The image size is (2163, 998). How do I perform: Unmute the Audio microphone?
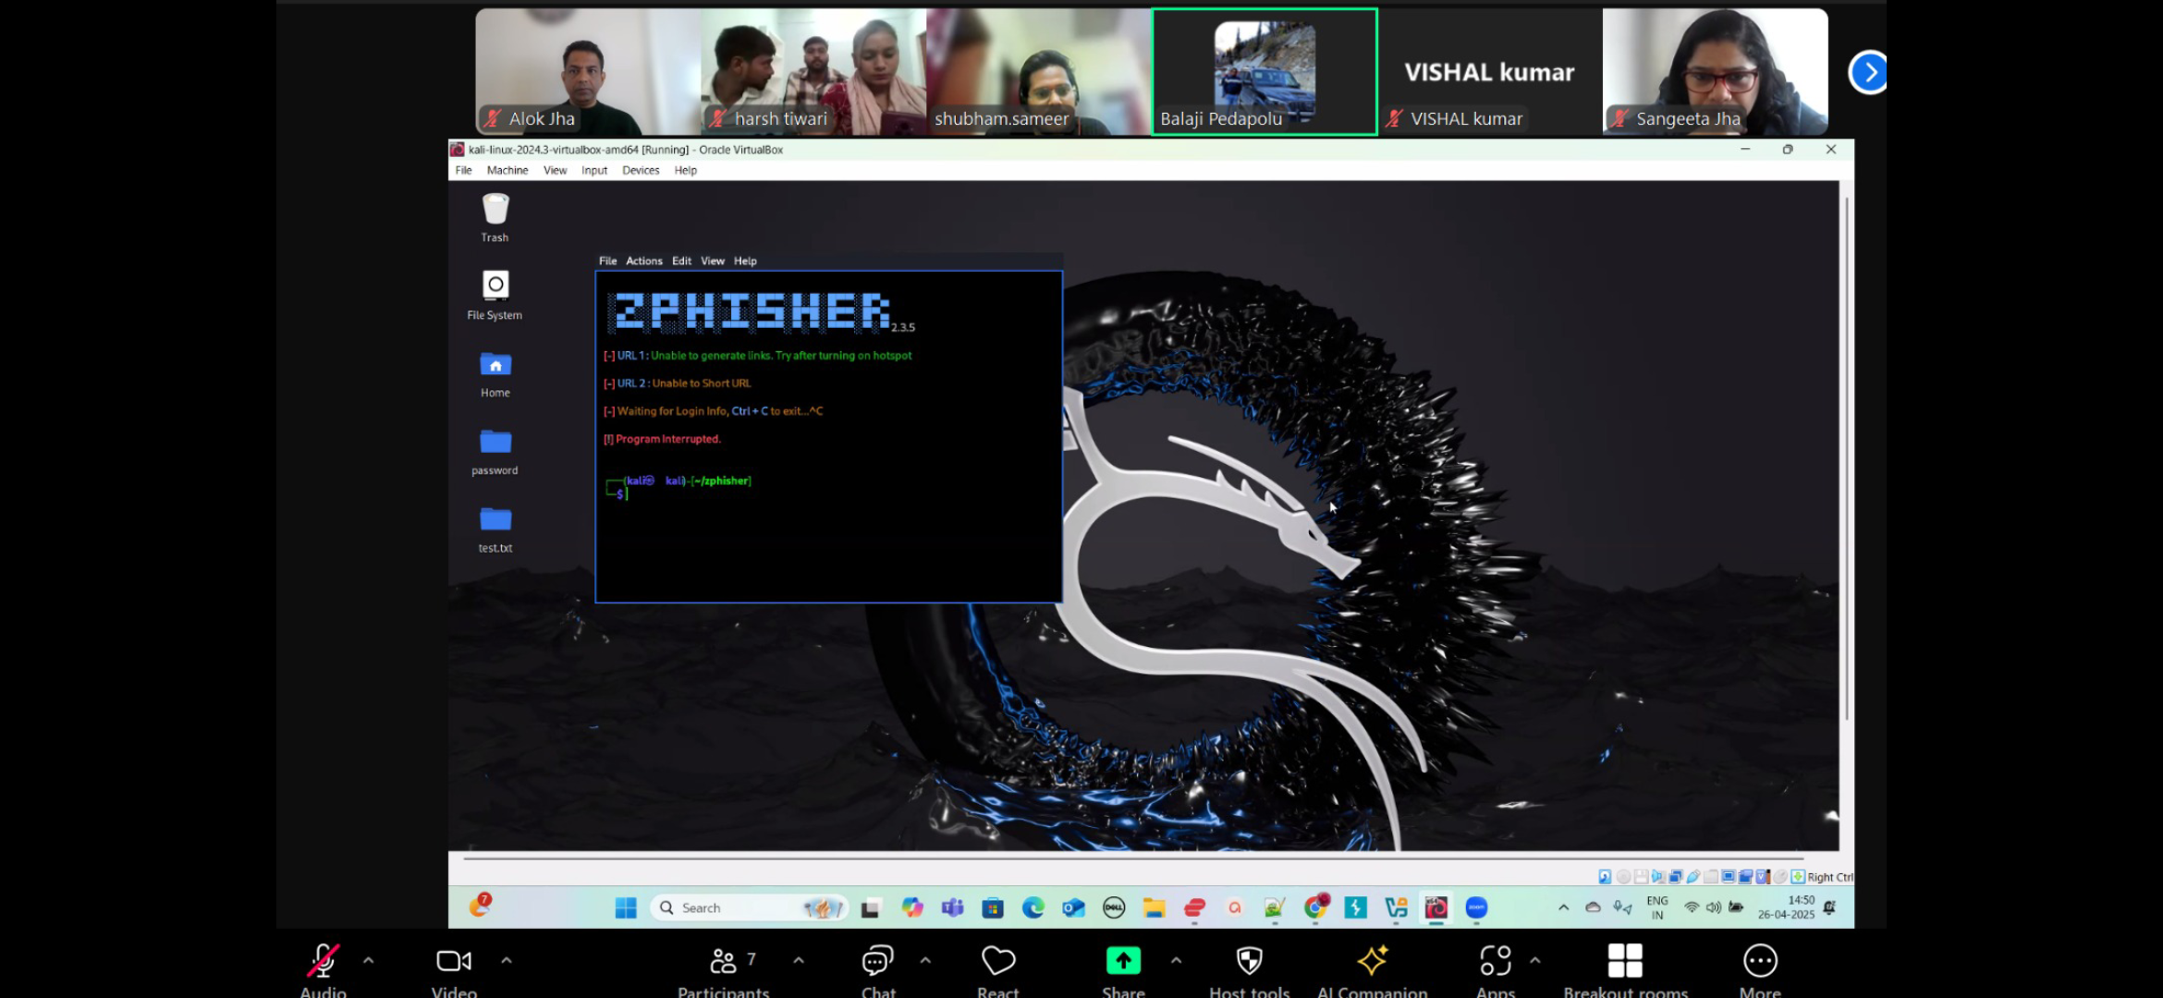pyautogui.click(x=323, y=961)
